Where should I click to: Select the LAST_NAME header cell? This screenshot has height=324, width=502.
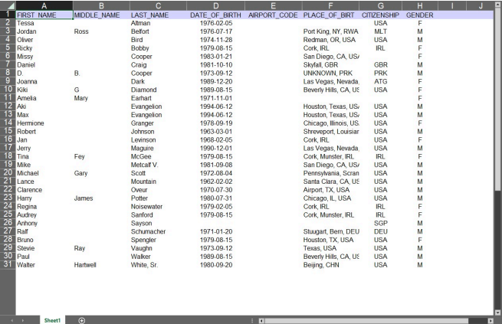point(158,15)
